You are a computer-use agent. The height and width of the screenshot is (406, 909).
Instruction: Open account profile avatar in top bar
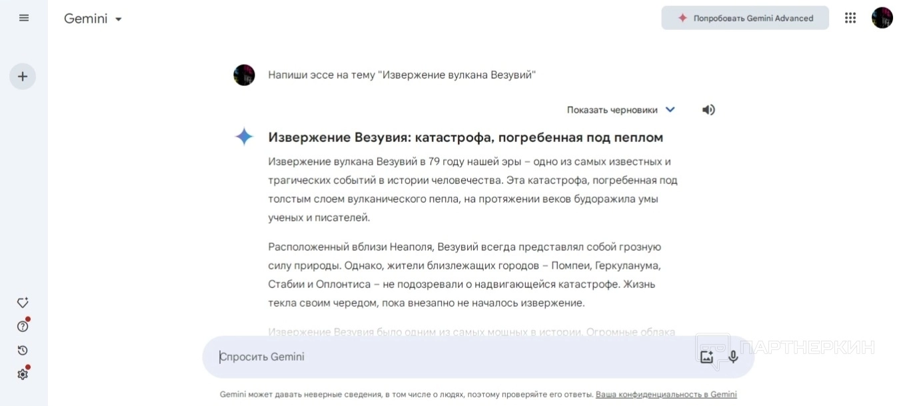point(882,18)
